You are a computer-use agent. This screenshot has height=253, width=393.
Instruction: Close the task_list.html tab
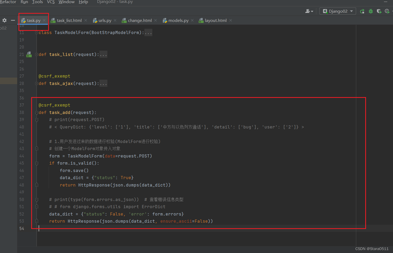pos(86,20)
